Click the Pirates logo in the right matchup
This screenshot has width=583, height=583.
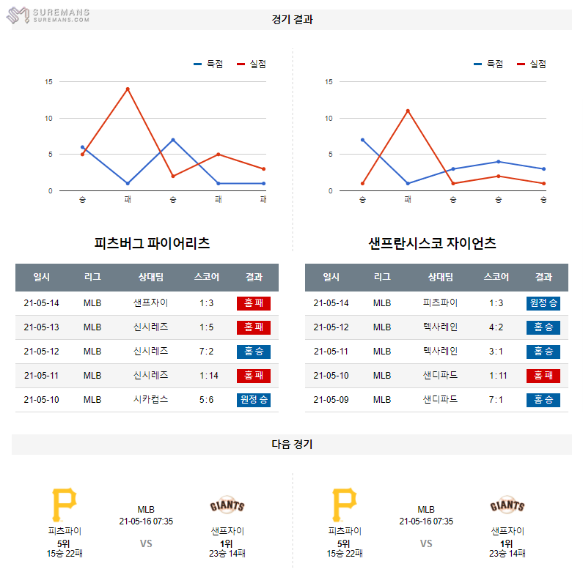pyautogui.click(x=345, y=505)
